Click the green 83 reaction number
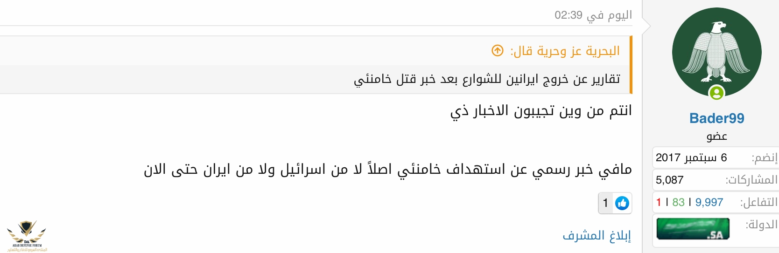Screen dimensions: 779x253 click(x=678, y=202)
